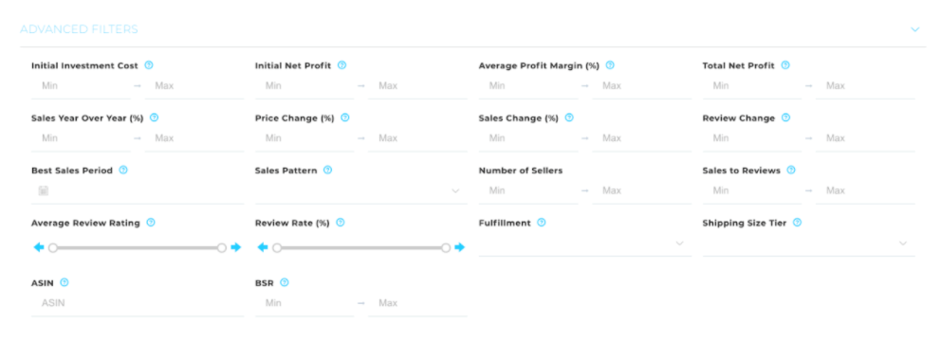Click right handle of Review Rate (%) slider
The image size is (941, 341).
(446, 247)
